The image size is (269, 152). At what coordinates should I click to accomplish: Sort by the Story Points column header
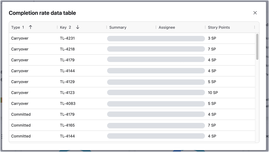(x=219, y=27)
